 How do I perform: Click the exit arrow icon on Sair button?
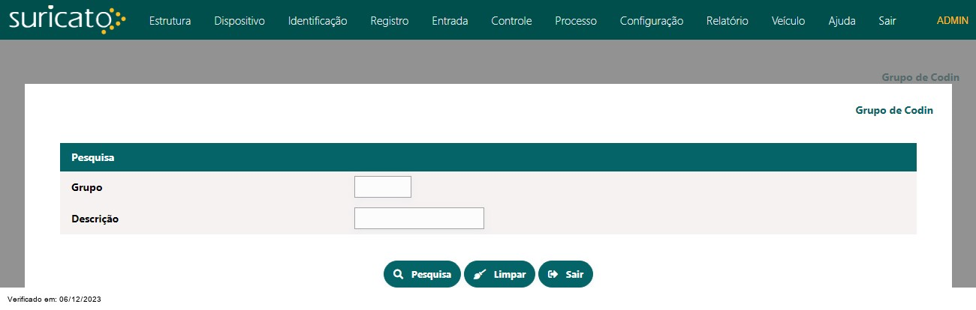(x=553, y=274)
